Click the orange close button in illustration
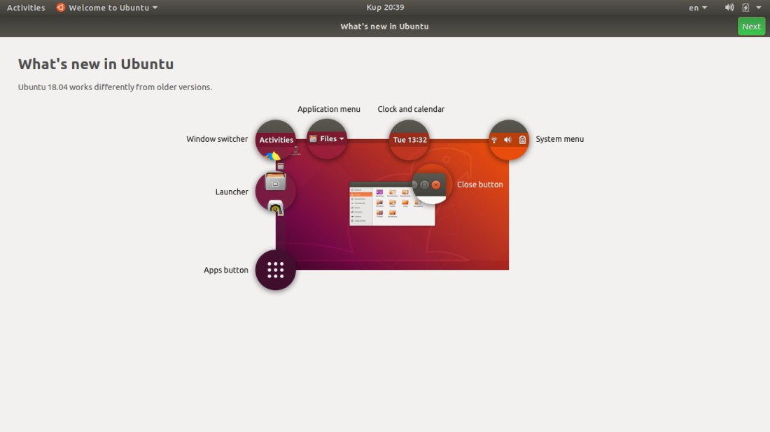This screenshot has width=770, height=432. click(x=436, y=185)
